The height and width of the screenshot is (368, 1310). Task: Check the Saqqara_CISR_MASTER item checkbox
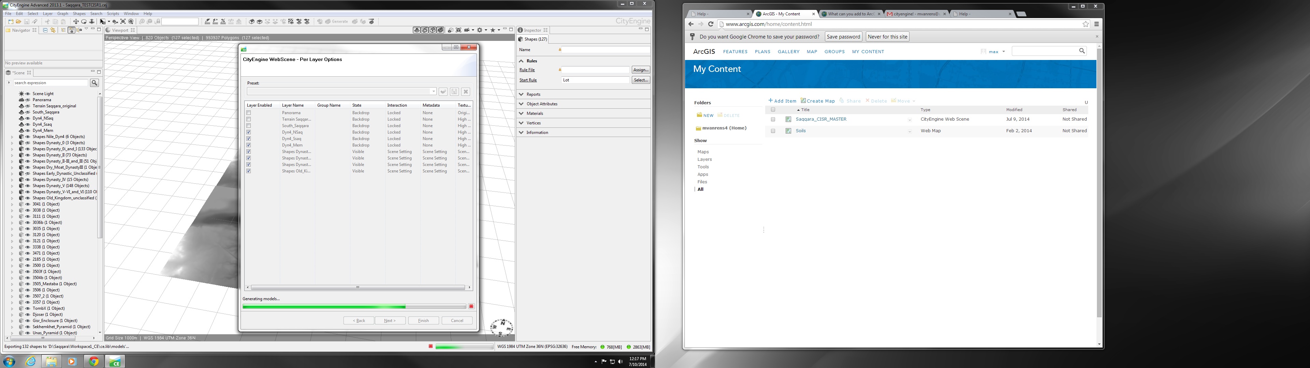[x=773, y=120]
